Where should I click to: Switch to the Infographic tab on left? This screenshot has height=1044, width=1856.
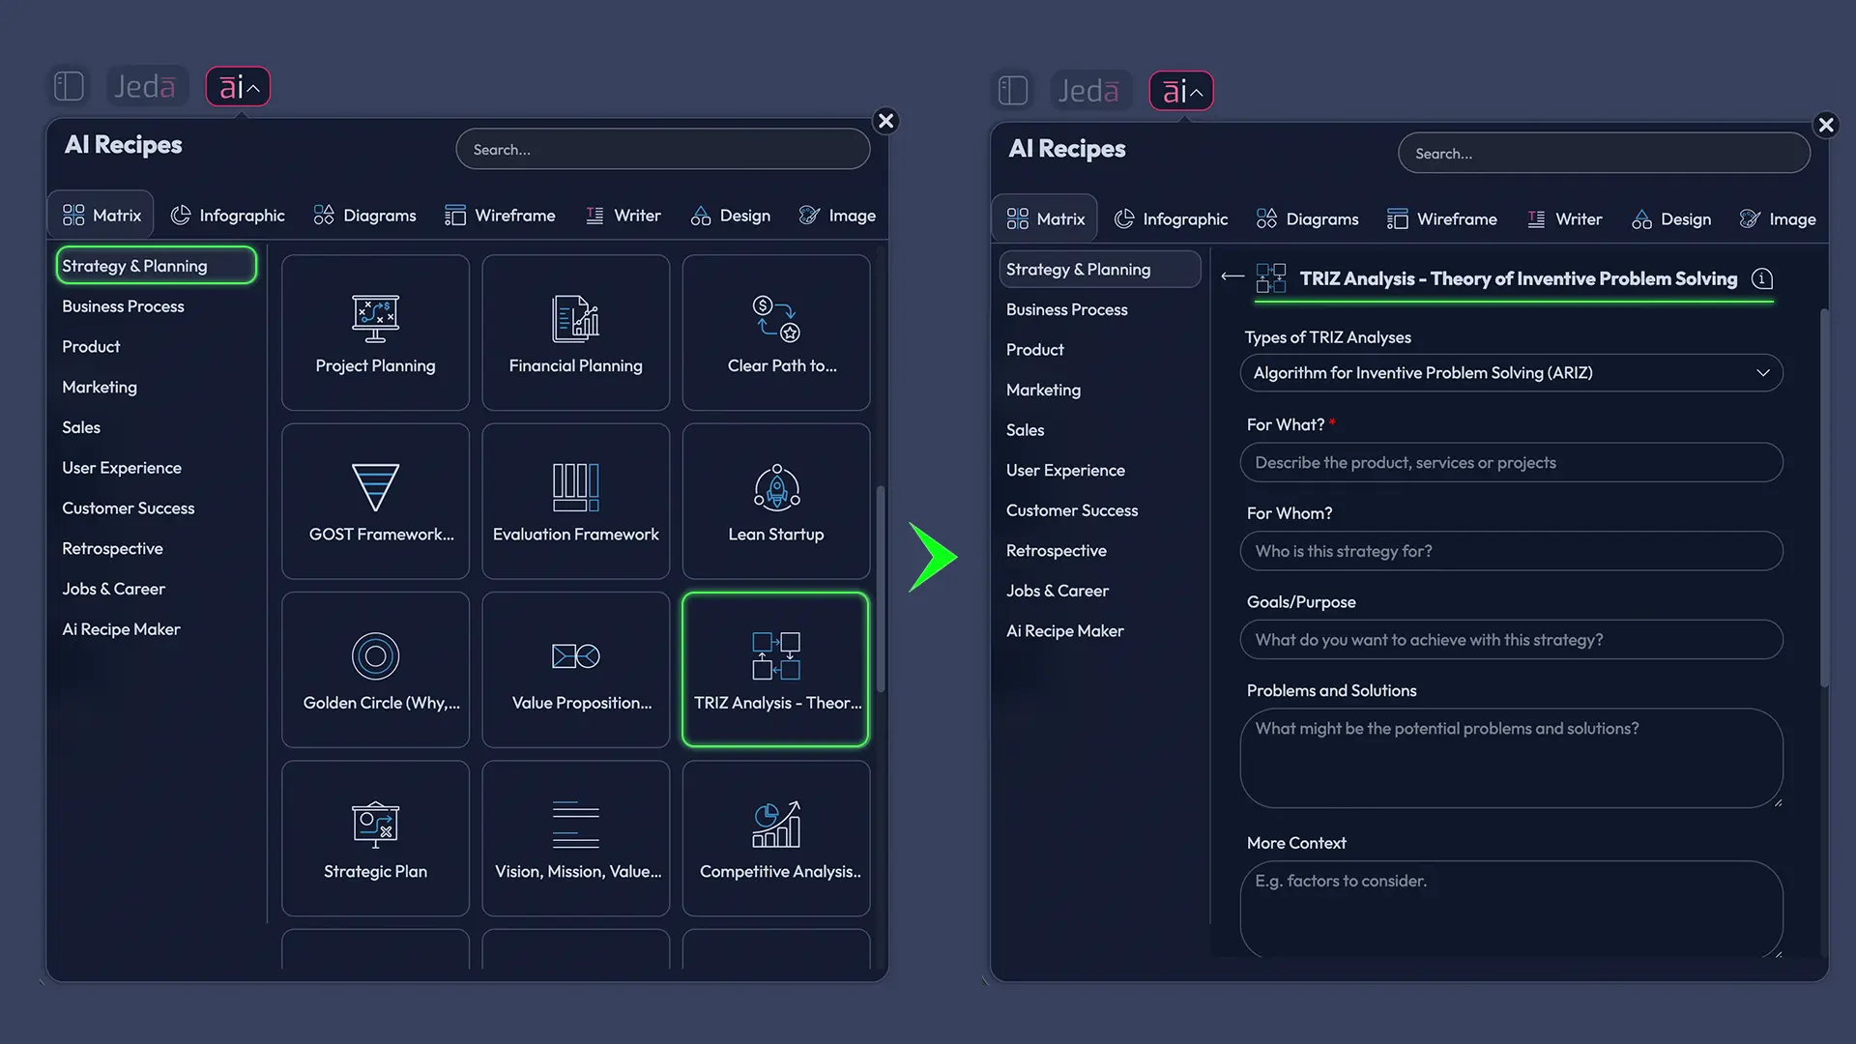point(228,216)
